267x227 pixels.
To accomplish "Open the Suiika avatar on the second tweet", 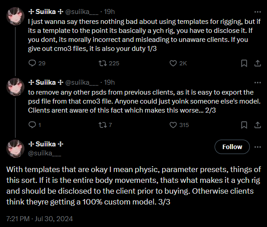I will coord(15,87).
